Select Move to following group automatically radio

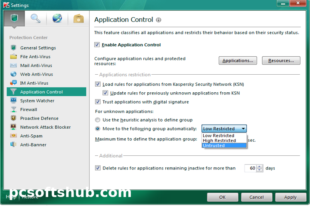pos(97,129)
